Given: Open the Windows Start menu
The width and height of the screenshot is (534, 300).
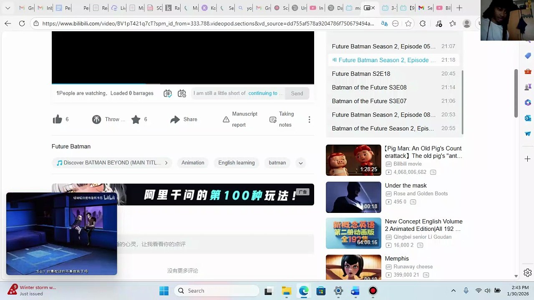Looking at the screenshot, I should pos(164,291).
